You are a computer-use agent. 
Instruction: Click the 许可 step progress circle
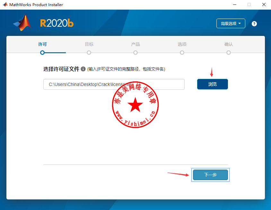click(42, 53)
